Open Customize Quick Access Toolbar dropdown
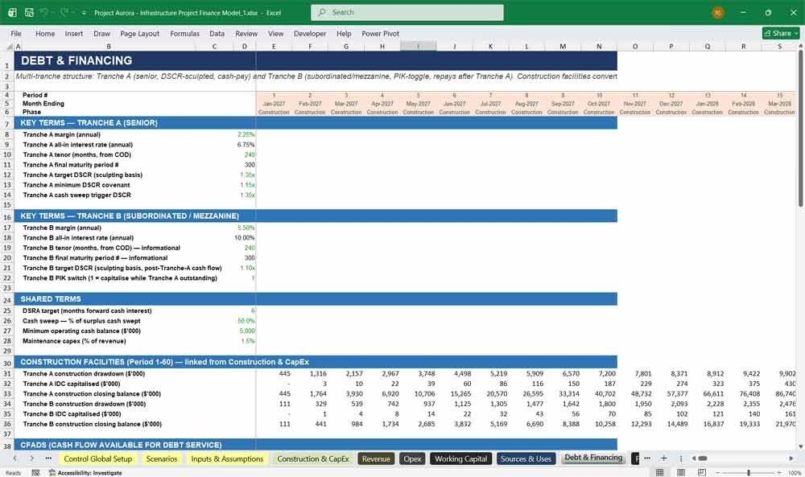The height and width of the screenshot is (477, 805). (x=84, y=13)
